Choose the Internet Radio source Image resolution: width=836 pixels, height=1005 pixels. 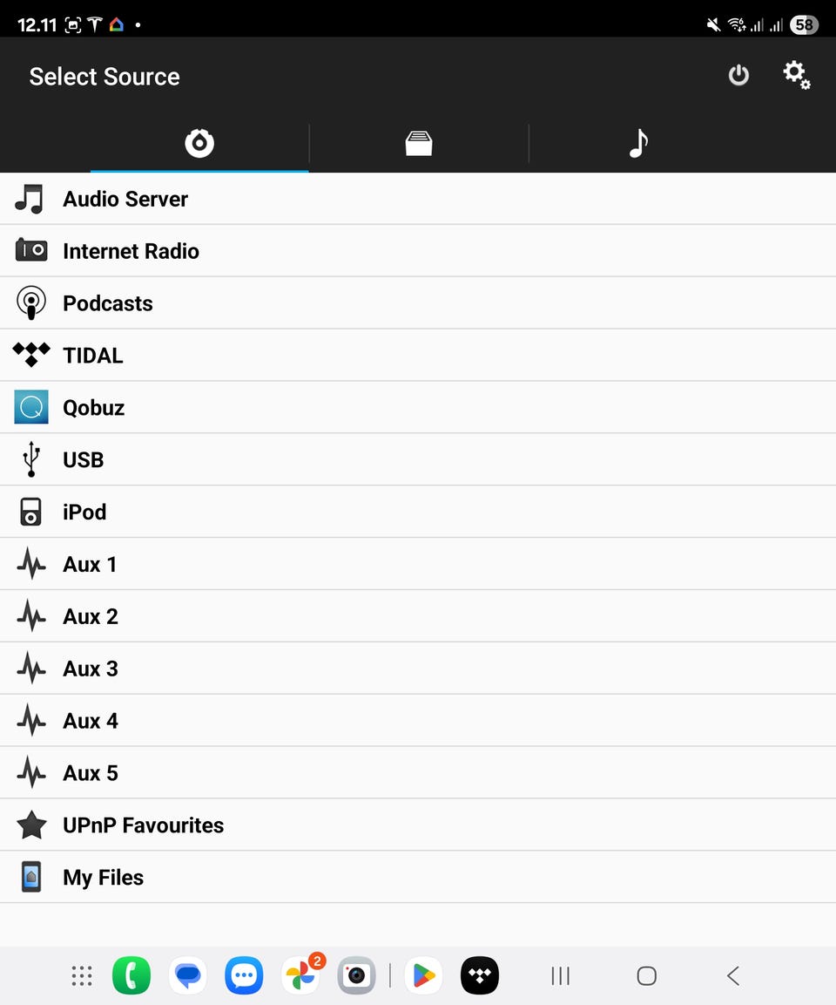[418, 251]
